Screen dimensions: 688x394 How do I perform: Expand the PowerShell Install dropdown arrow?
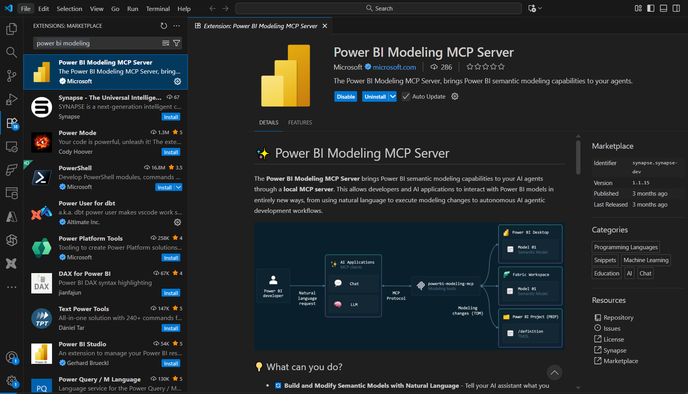click(178, 187)
